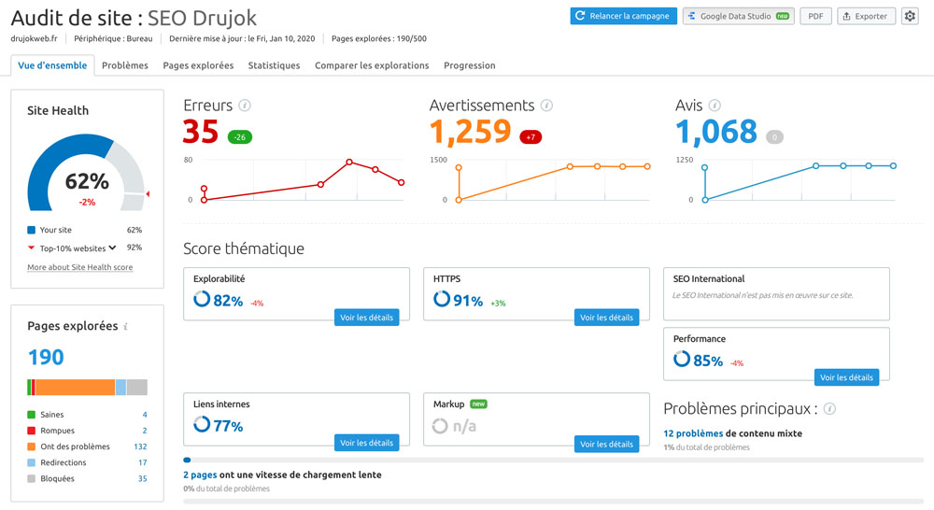Image resolution: width=934 pixels, height=510 pixels.
Task: Click the Site Health 62% gauge
Action: click(86, 173)
